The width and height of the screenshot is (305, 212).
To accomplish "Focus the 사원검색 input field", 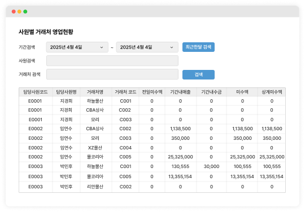I will (112, 60).
